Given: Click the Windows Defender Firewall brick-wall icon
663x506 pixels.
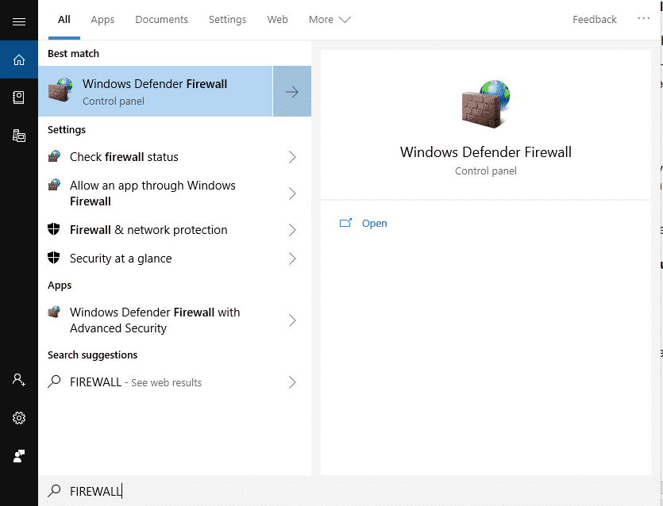Looking at the screenshot, I should (x=60, y=90).
